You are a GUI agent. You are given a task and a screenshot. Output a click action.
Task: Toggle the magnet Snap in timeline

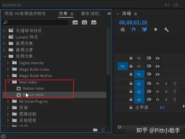(134, 29)
